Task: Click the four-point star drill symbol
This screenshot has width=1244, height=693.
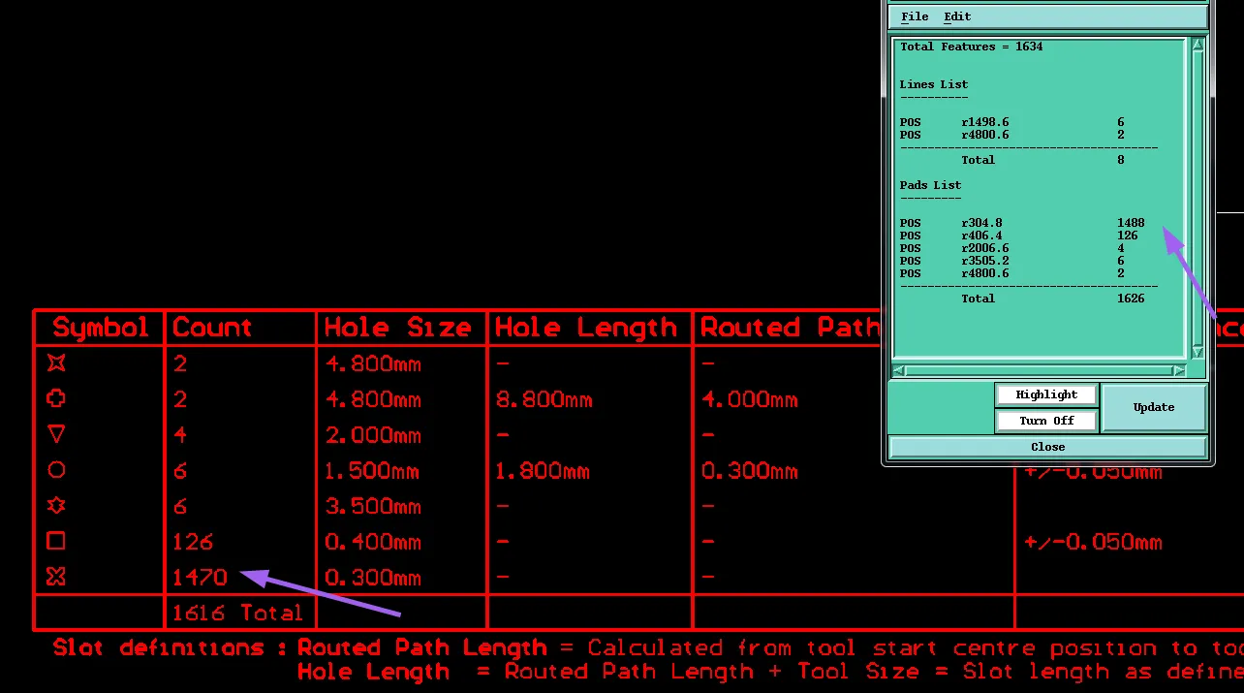Action: 56,362
